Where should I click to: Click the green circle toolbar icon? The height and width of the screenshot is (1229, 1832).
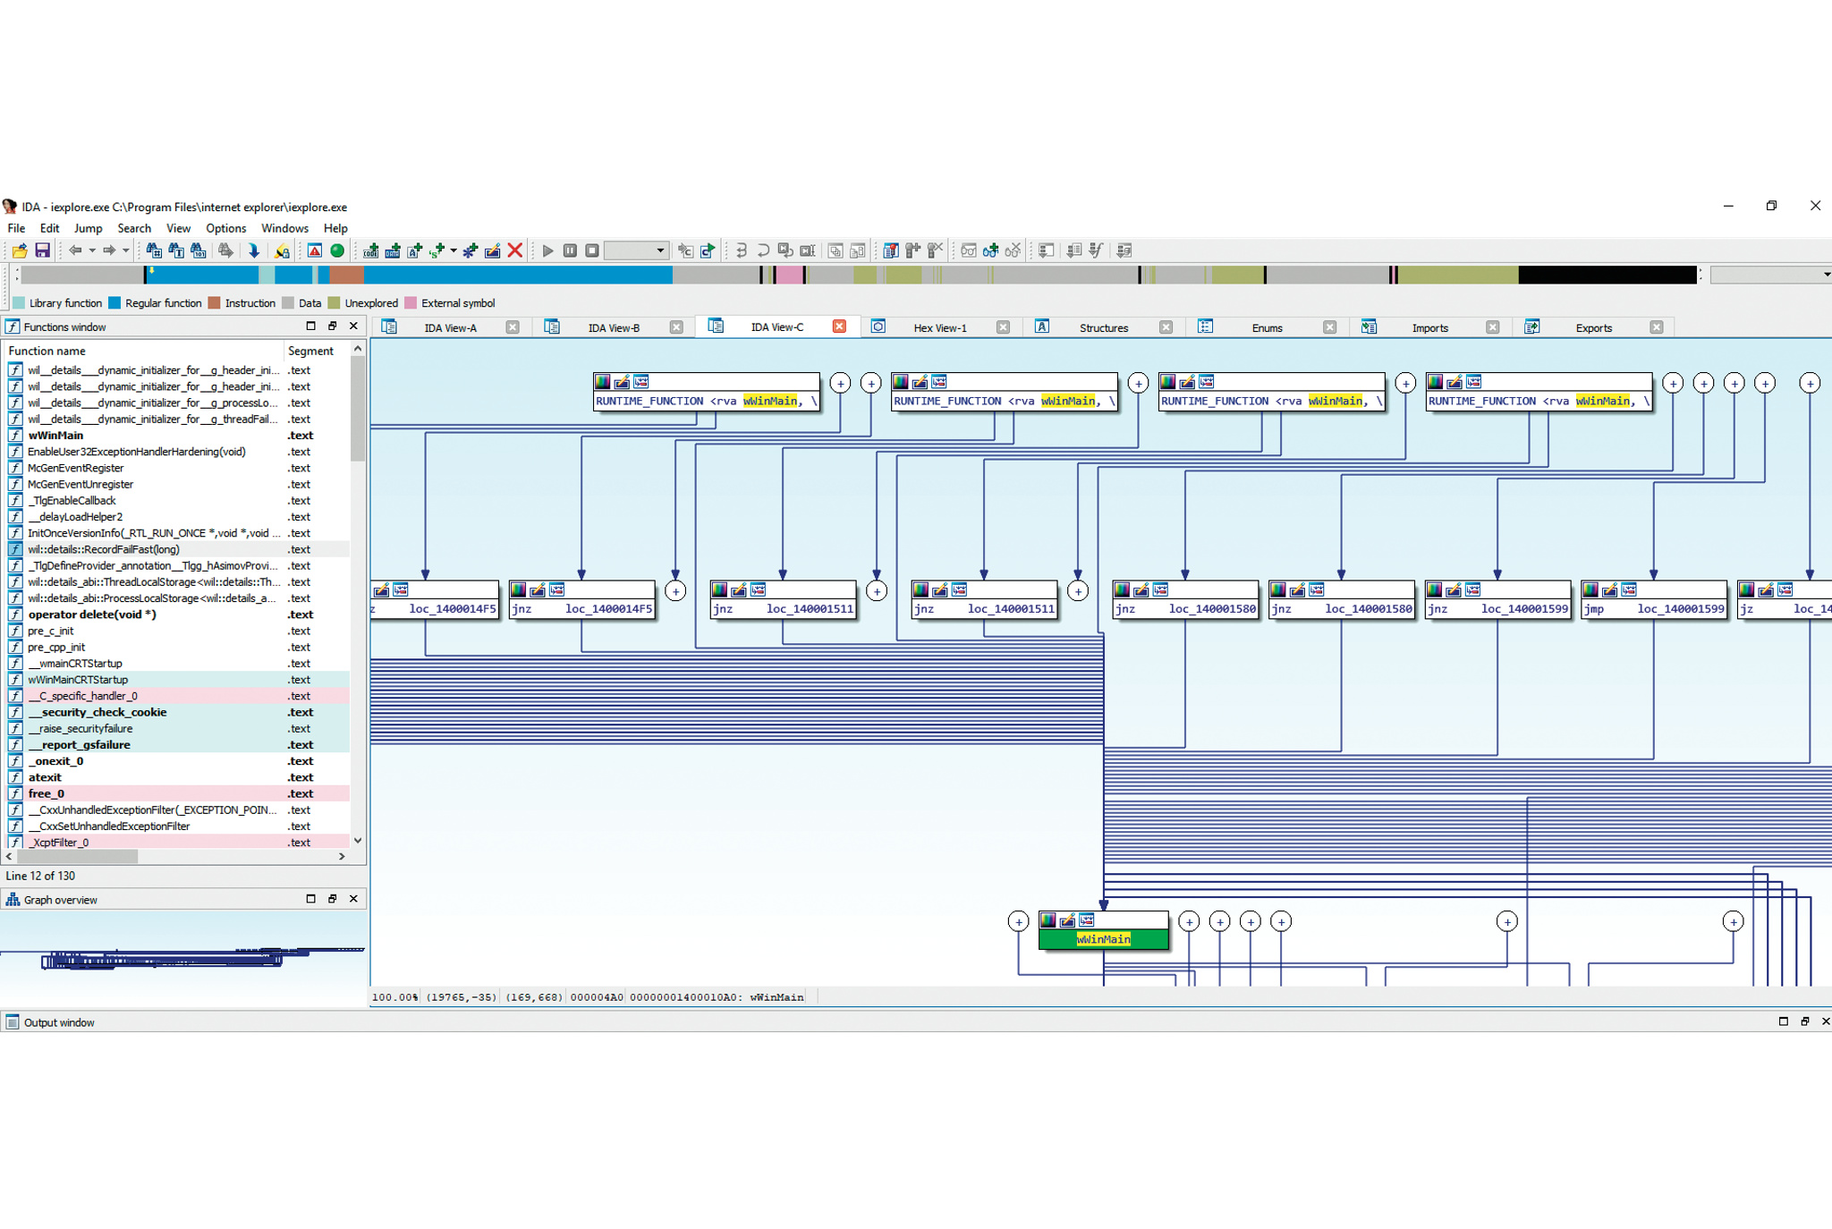point(337,251)
